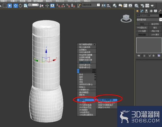The height and width of the screenshot is (127, 162).
Task: Toggle the Pin Stack icon
Action: click(x=139, y=56)
